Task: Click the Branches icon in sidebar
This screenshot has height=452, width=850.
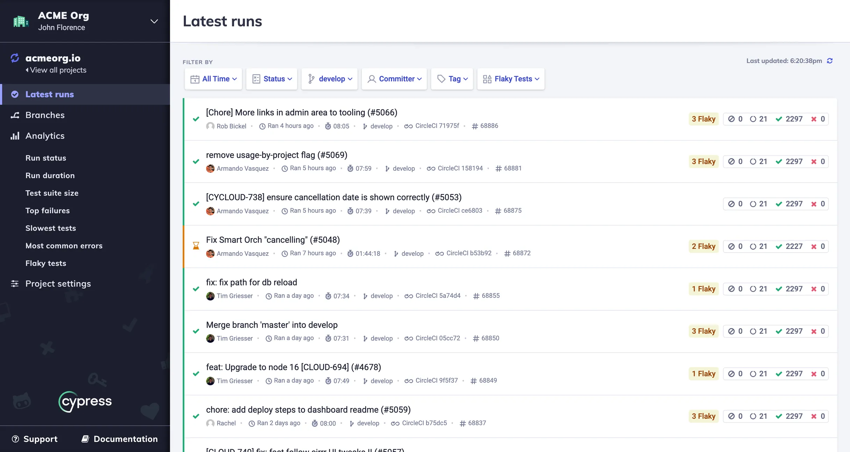Action: pos(15,115)
